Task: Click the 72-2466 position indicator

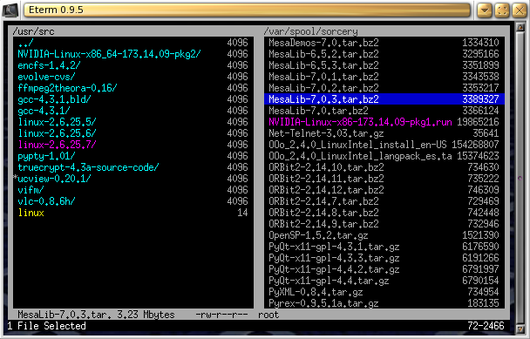Action: (x=486, y=326)
